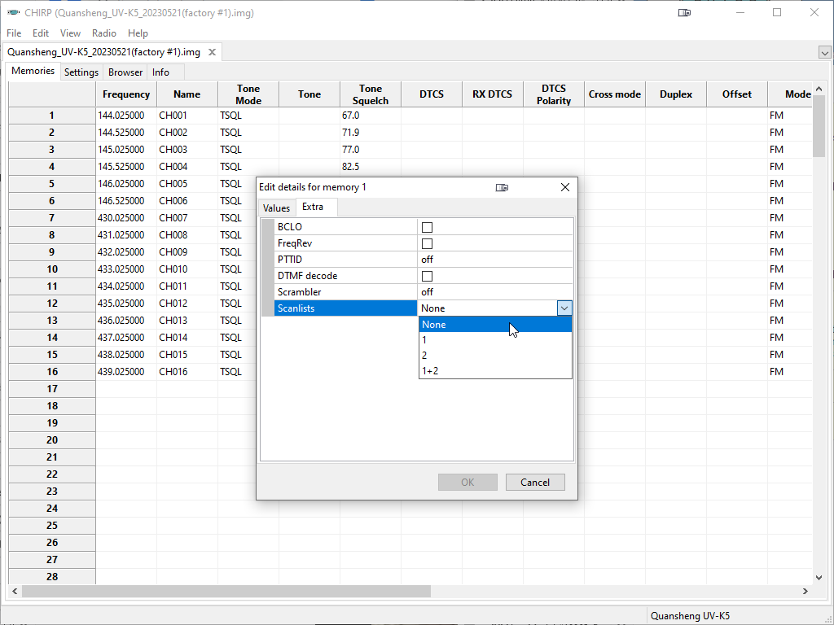Click the scroll up arrow of memory table
This screenshot has width=834, height=625.
coord(819,89)
